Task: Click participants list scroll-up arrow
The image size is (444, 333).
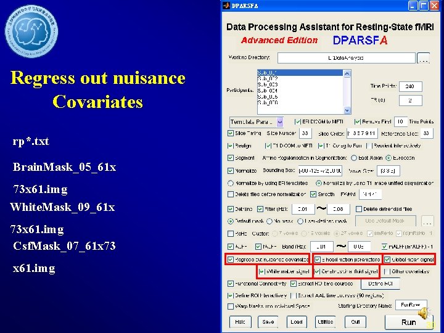Action: (x=347, y=73)
